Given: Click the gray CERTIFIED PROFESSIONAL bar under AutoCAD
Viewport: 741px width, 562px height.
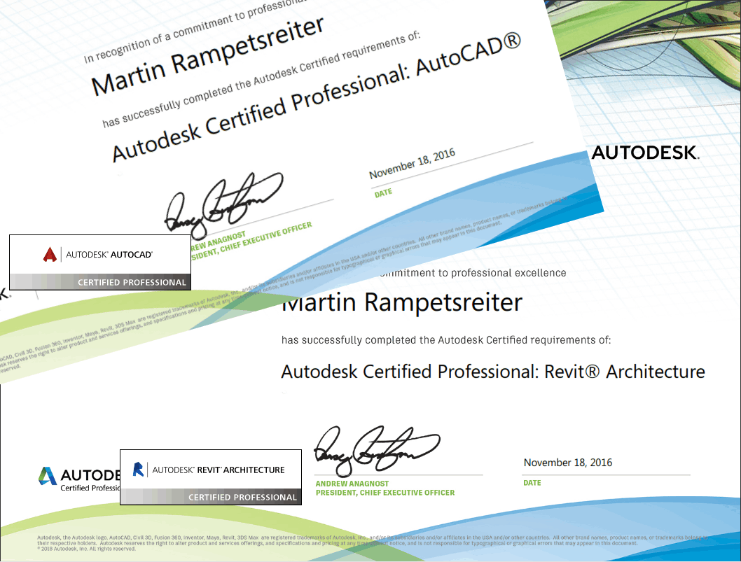Looking at the screenshot, I should coord(132,283).
